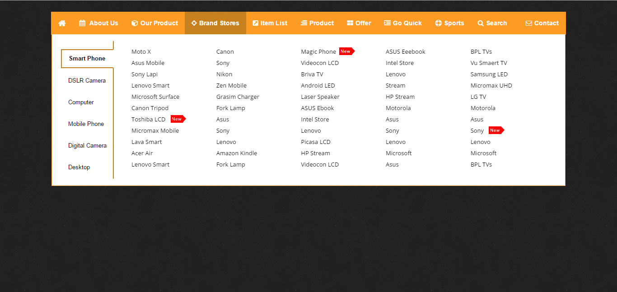Open the Micromax UHD link

point(491,85)
